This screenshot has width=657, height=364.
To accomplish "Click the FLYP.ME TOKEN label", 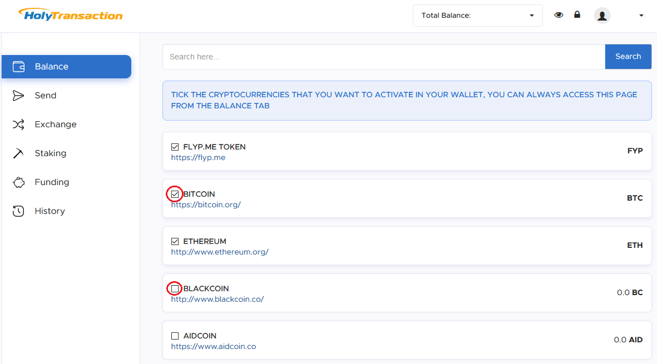I will (215, 147).
